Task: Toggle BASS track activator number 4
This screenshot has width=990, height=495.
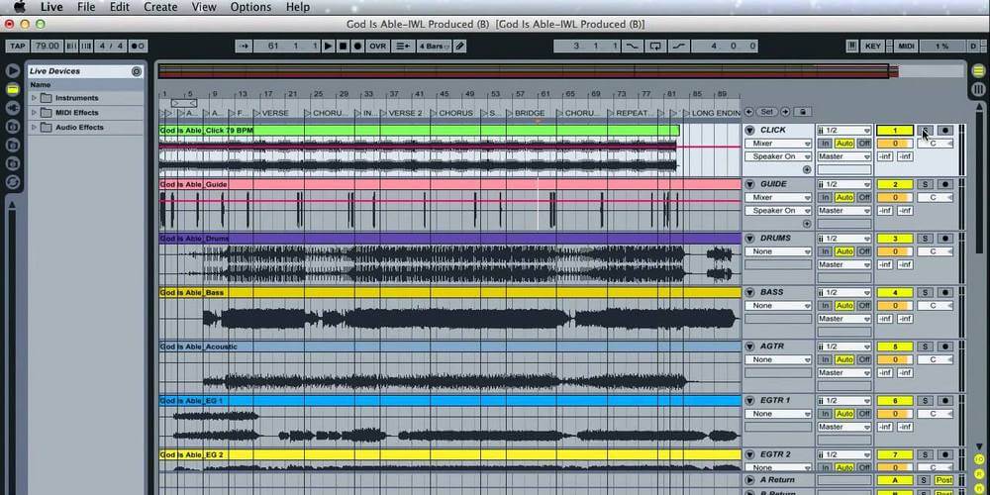Action: [895, 293]
